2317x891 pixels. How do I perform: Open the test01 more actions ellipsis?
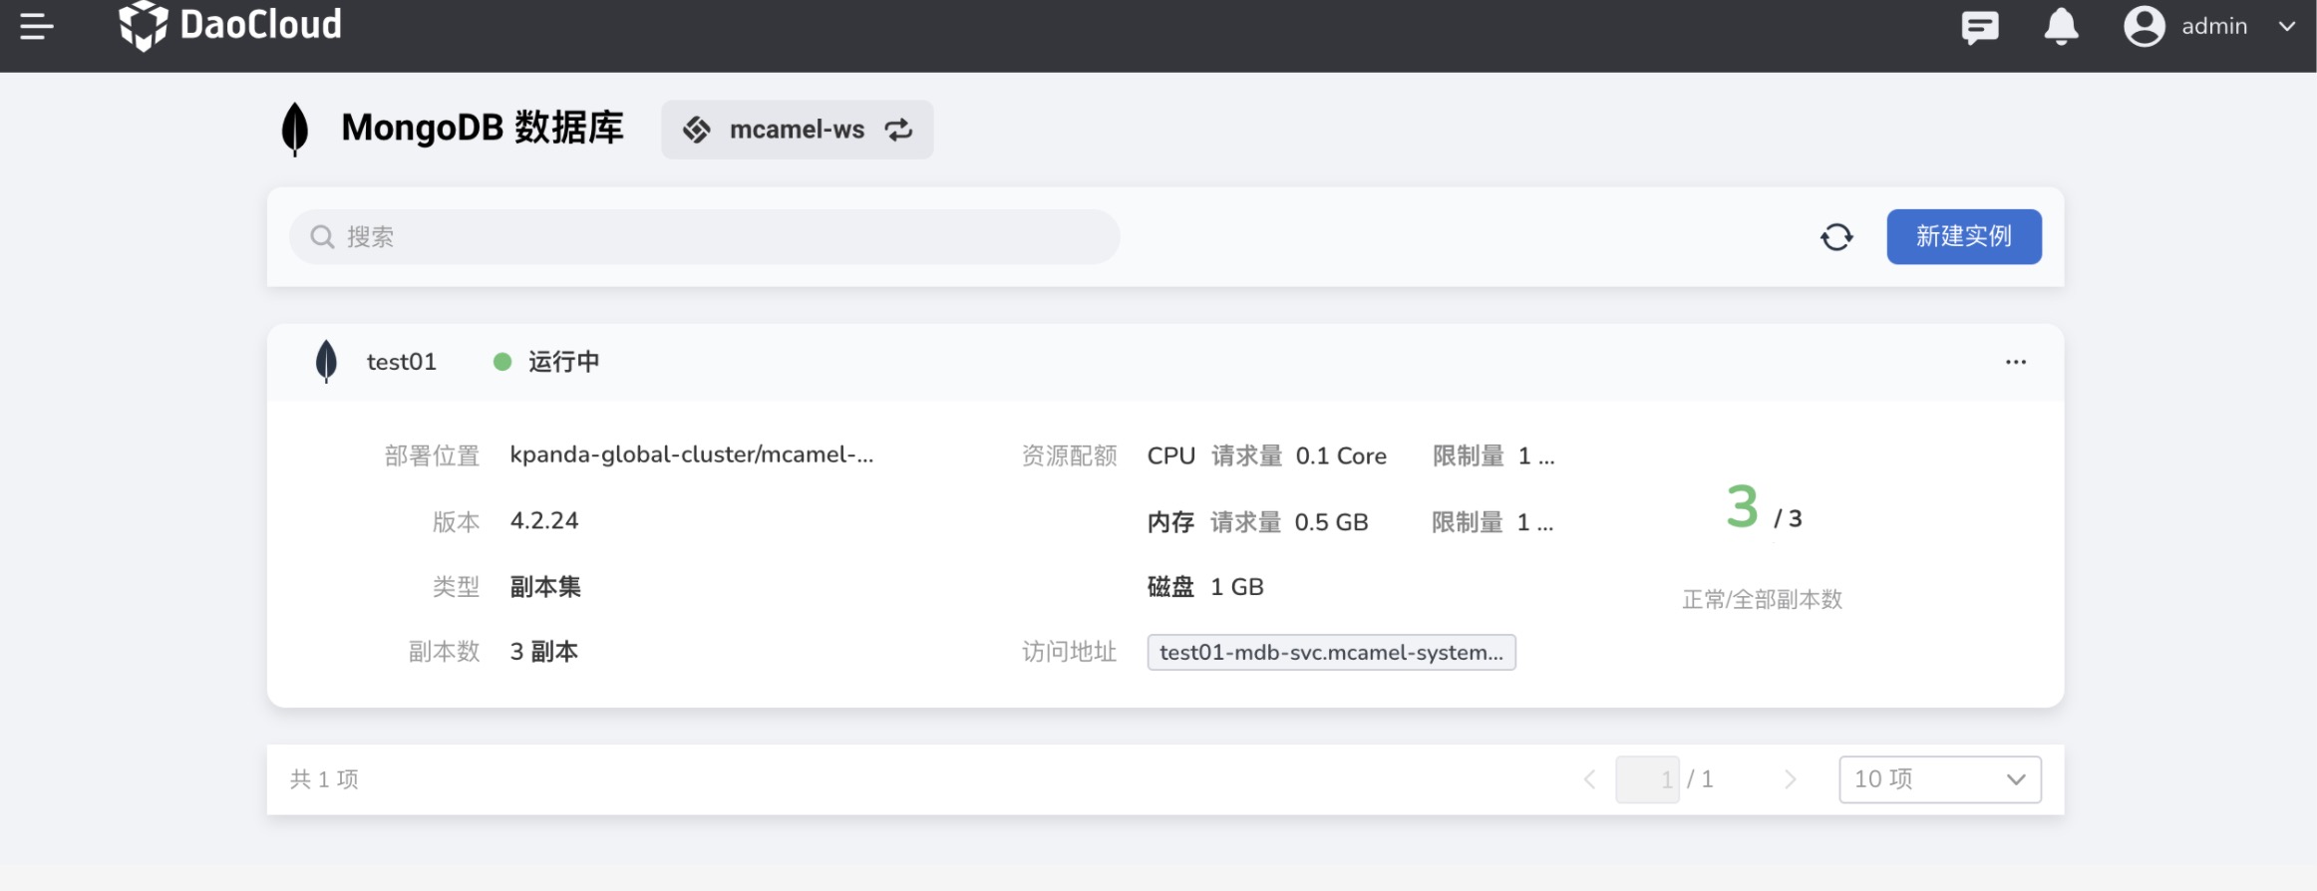tap(2016, 362)
